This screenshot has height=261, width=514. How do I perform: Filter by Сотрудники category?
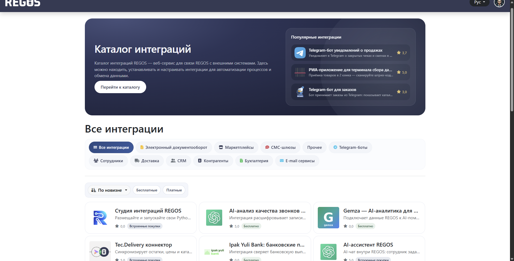click(108, 161)
